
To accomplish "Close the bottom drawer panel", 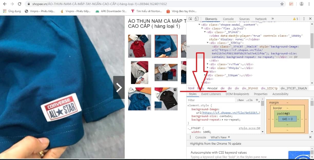I will tap(310, 137).
